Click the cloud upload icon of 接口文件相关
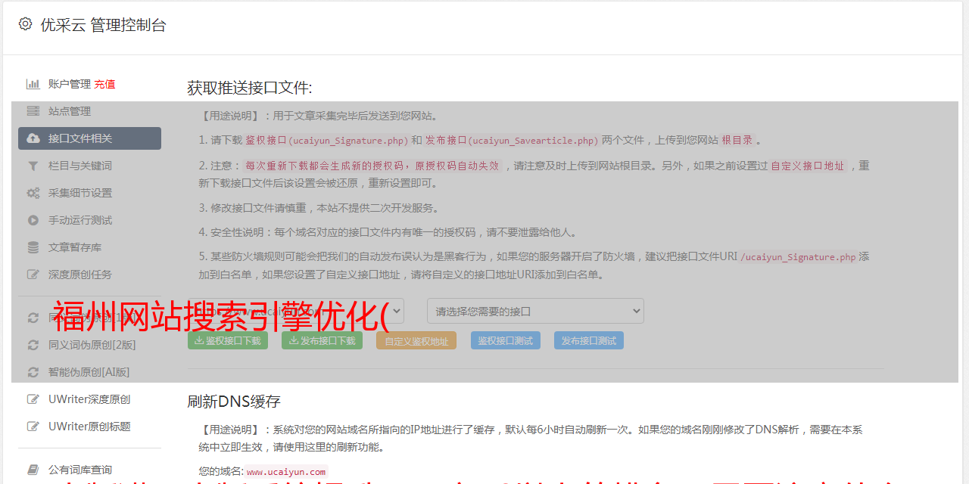 (x=33, y=138)
